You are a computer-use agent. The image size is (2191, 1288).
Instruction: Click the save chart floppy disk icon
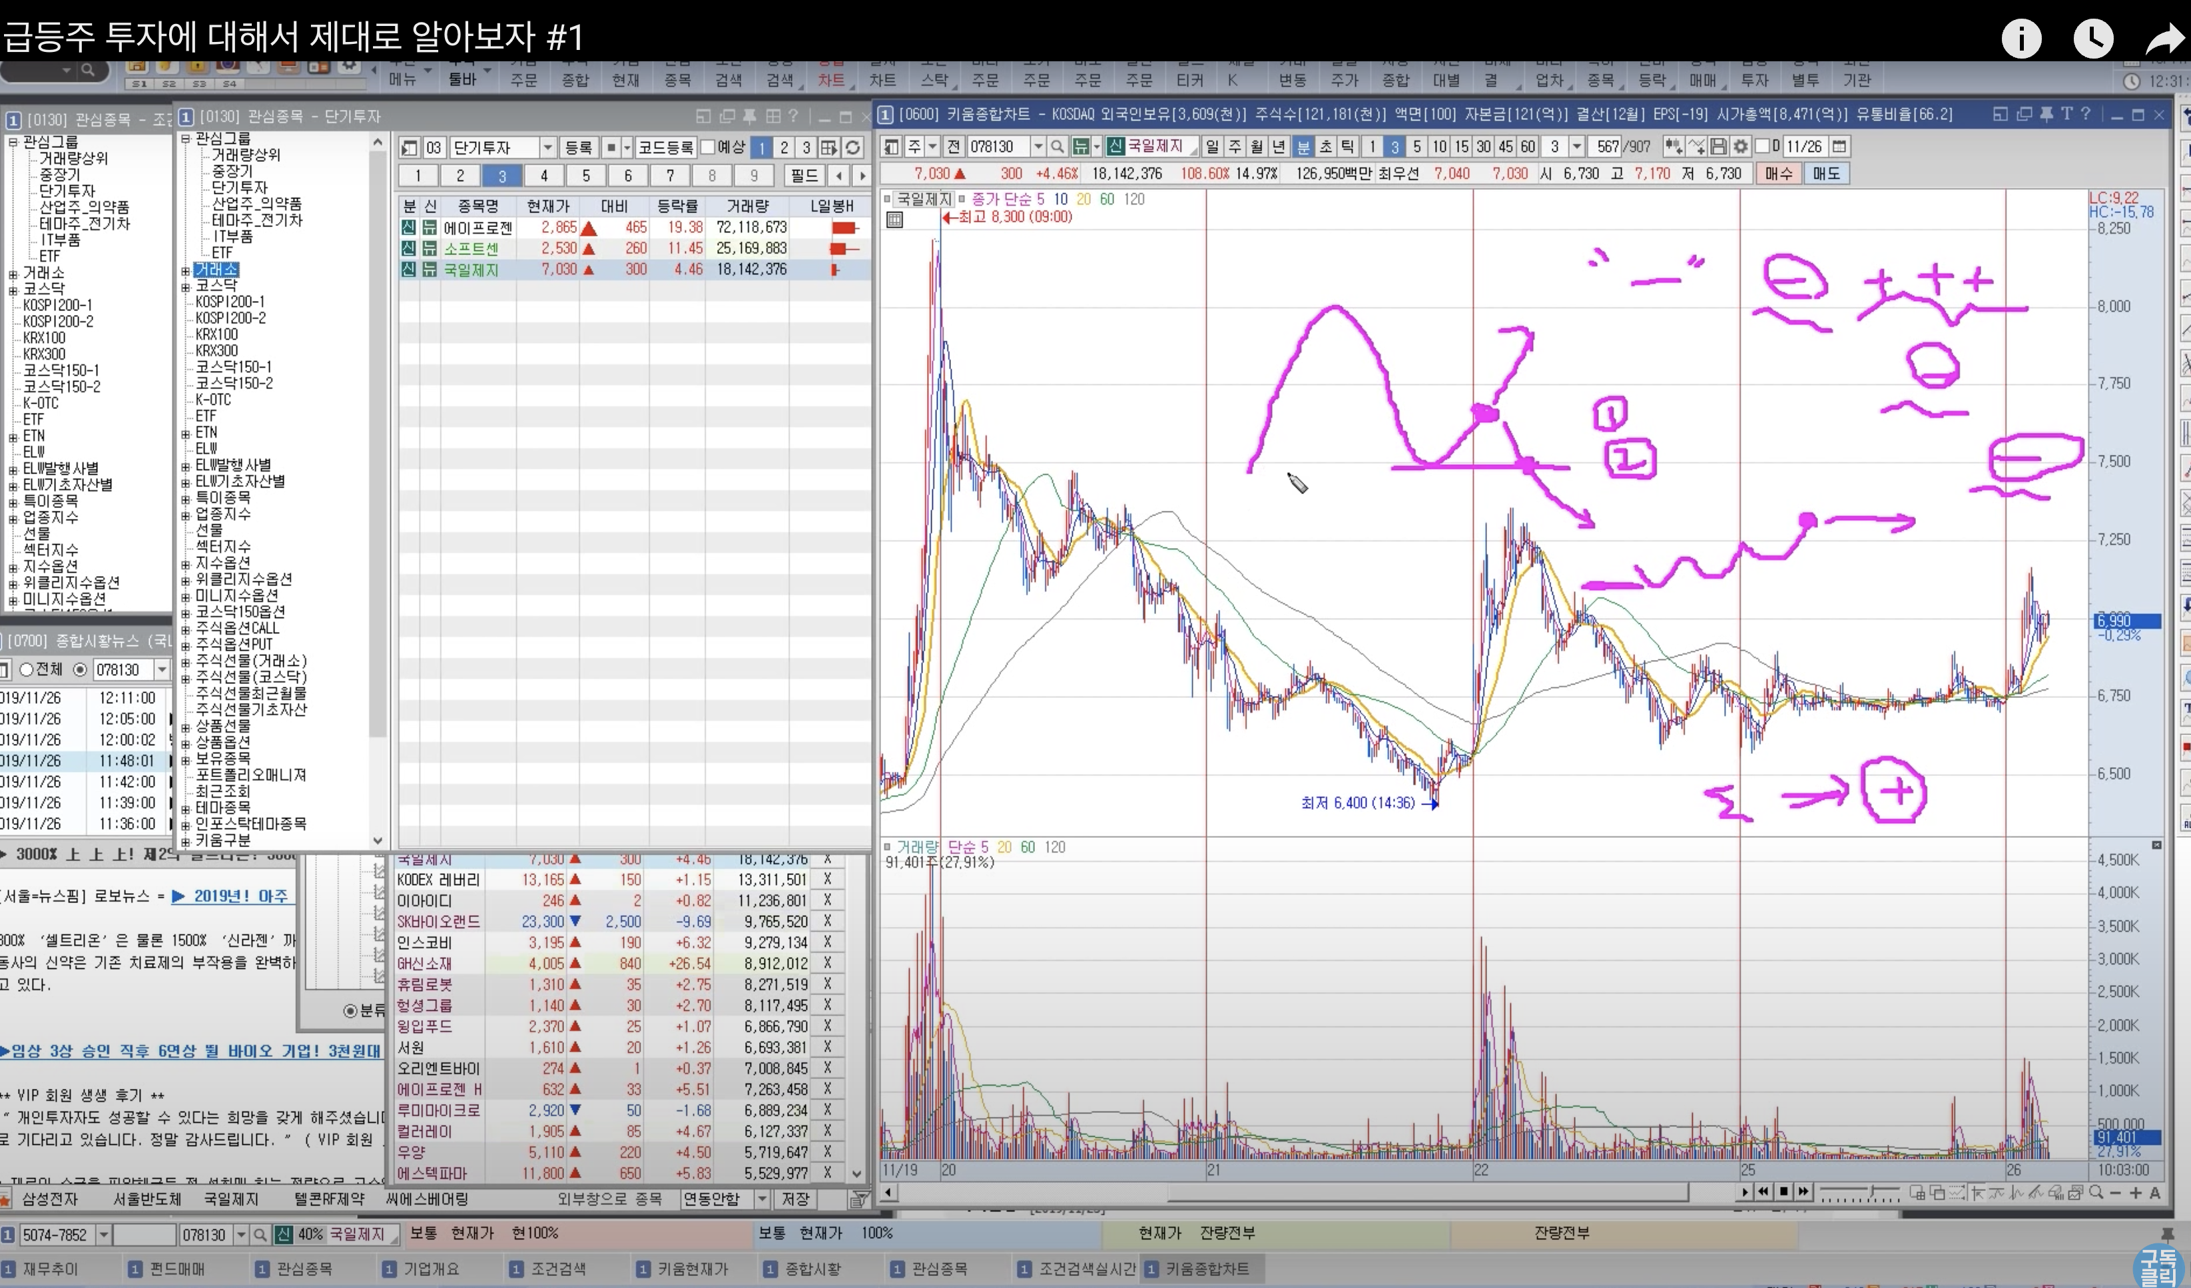pos(1719,147)
